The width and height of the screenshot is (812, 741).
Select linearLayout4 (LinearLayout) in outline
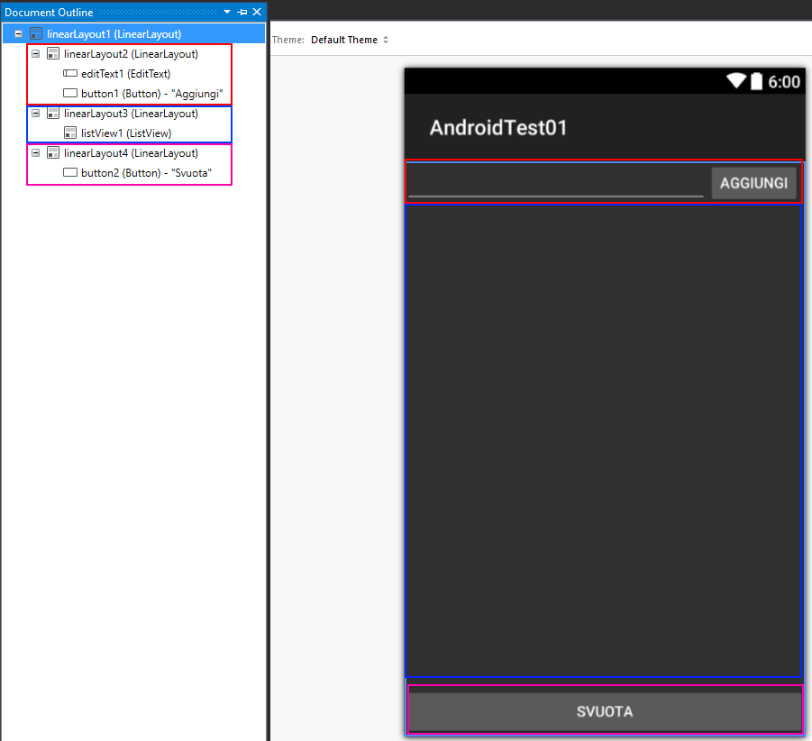tap(131, 153)
